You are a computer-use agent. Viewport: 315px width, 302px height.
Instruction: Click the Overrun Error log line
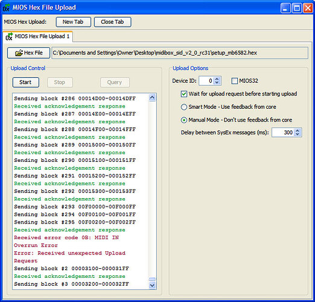coord(36,245)
